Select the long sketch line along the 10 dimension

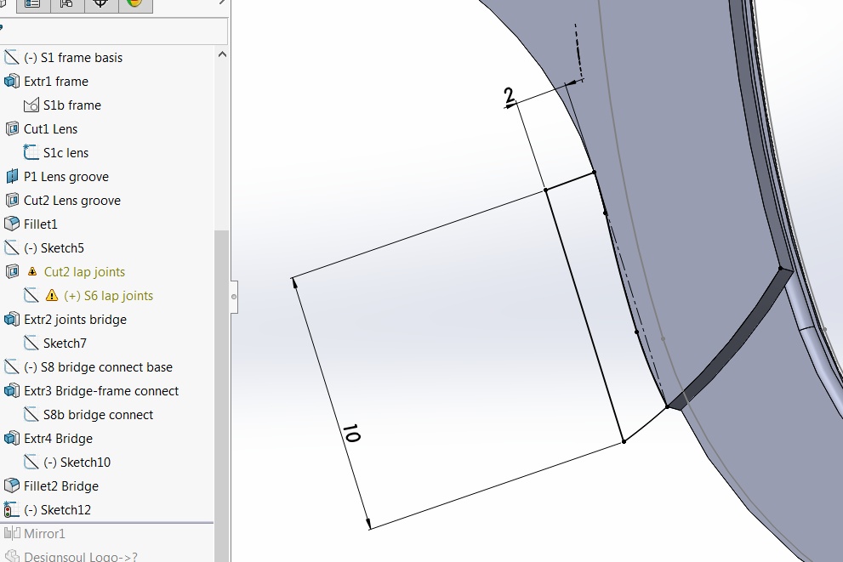point(584,315)
